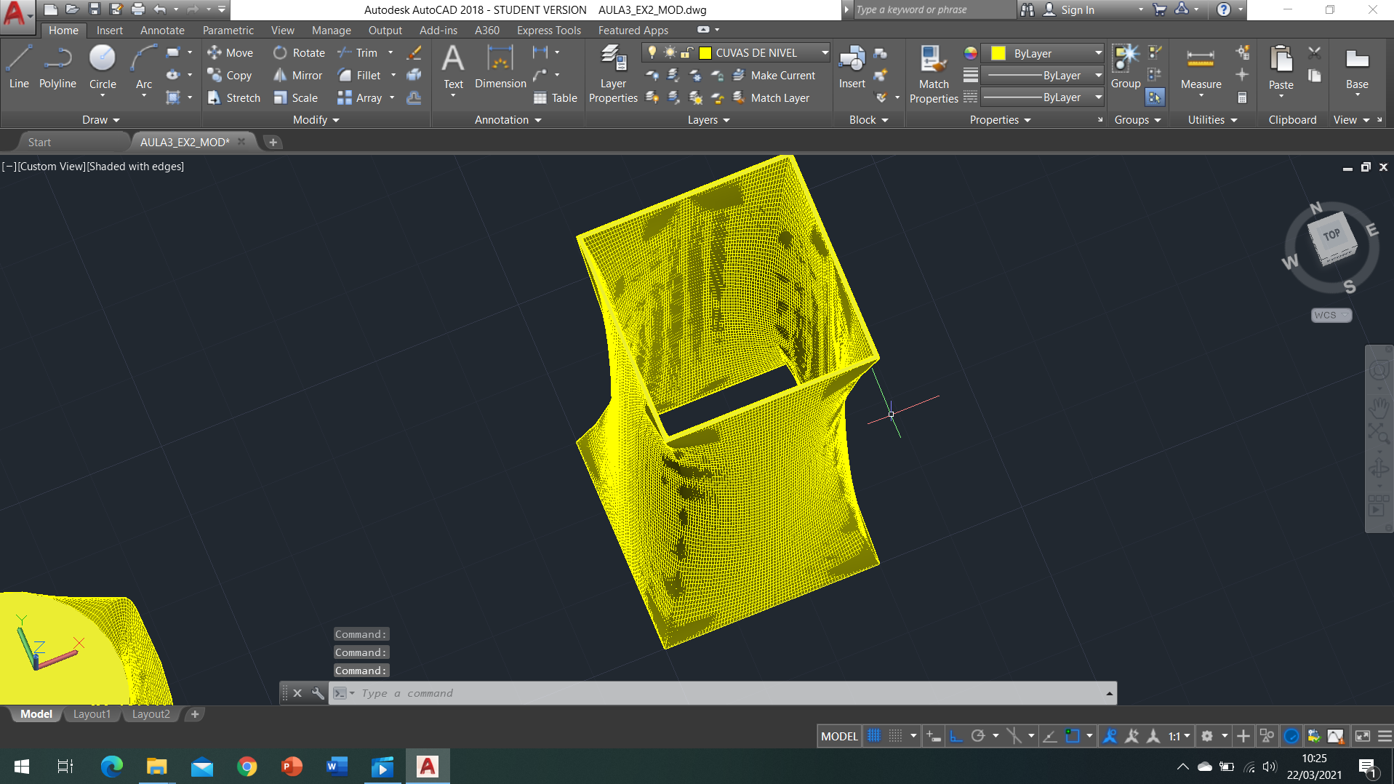Click the ByLayer object color swatch
The width and height of the screenshot is (1394, 784).
coord(998,53)
